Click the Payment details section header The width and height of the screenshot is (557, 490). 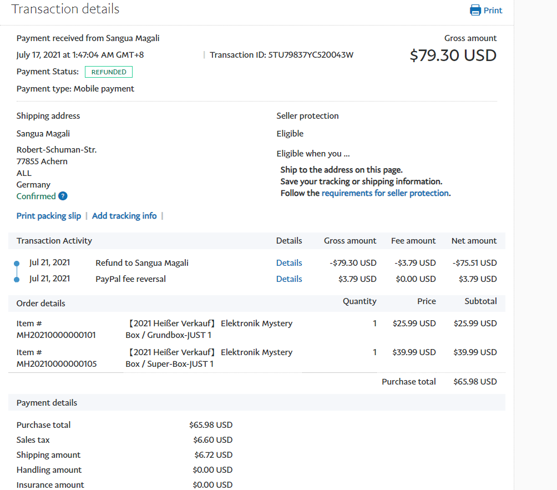[x=47, y=403]
